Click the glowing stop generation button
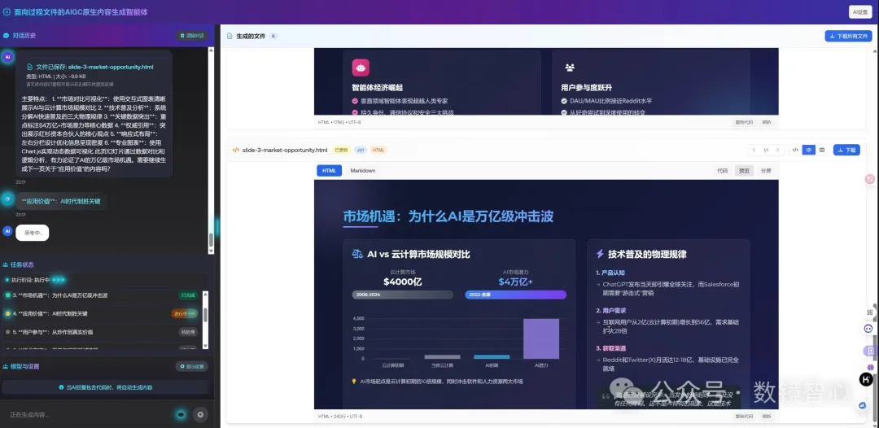This screenshot has width=879, height=428. tap(181, 414)
